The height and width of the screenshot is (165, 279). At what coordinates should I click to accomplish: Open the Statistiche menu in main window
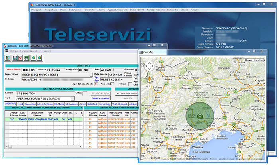click(173, 10)
